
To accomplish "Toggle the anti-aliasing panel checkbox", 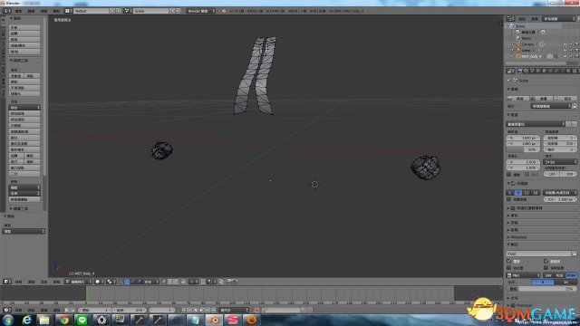I will [x=513, y=183].
